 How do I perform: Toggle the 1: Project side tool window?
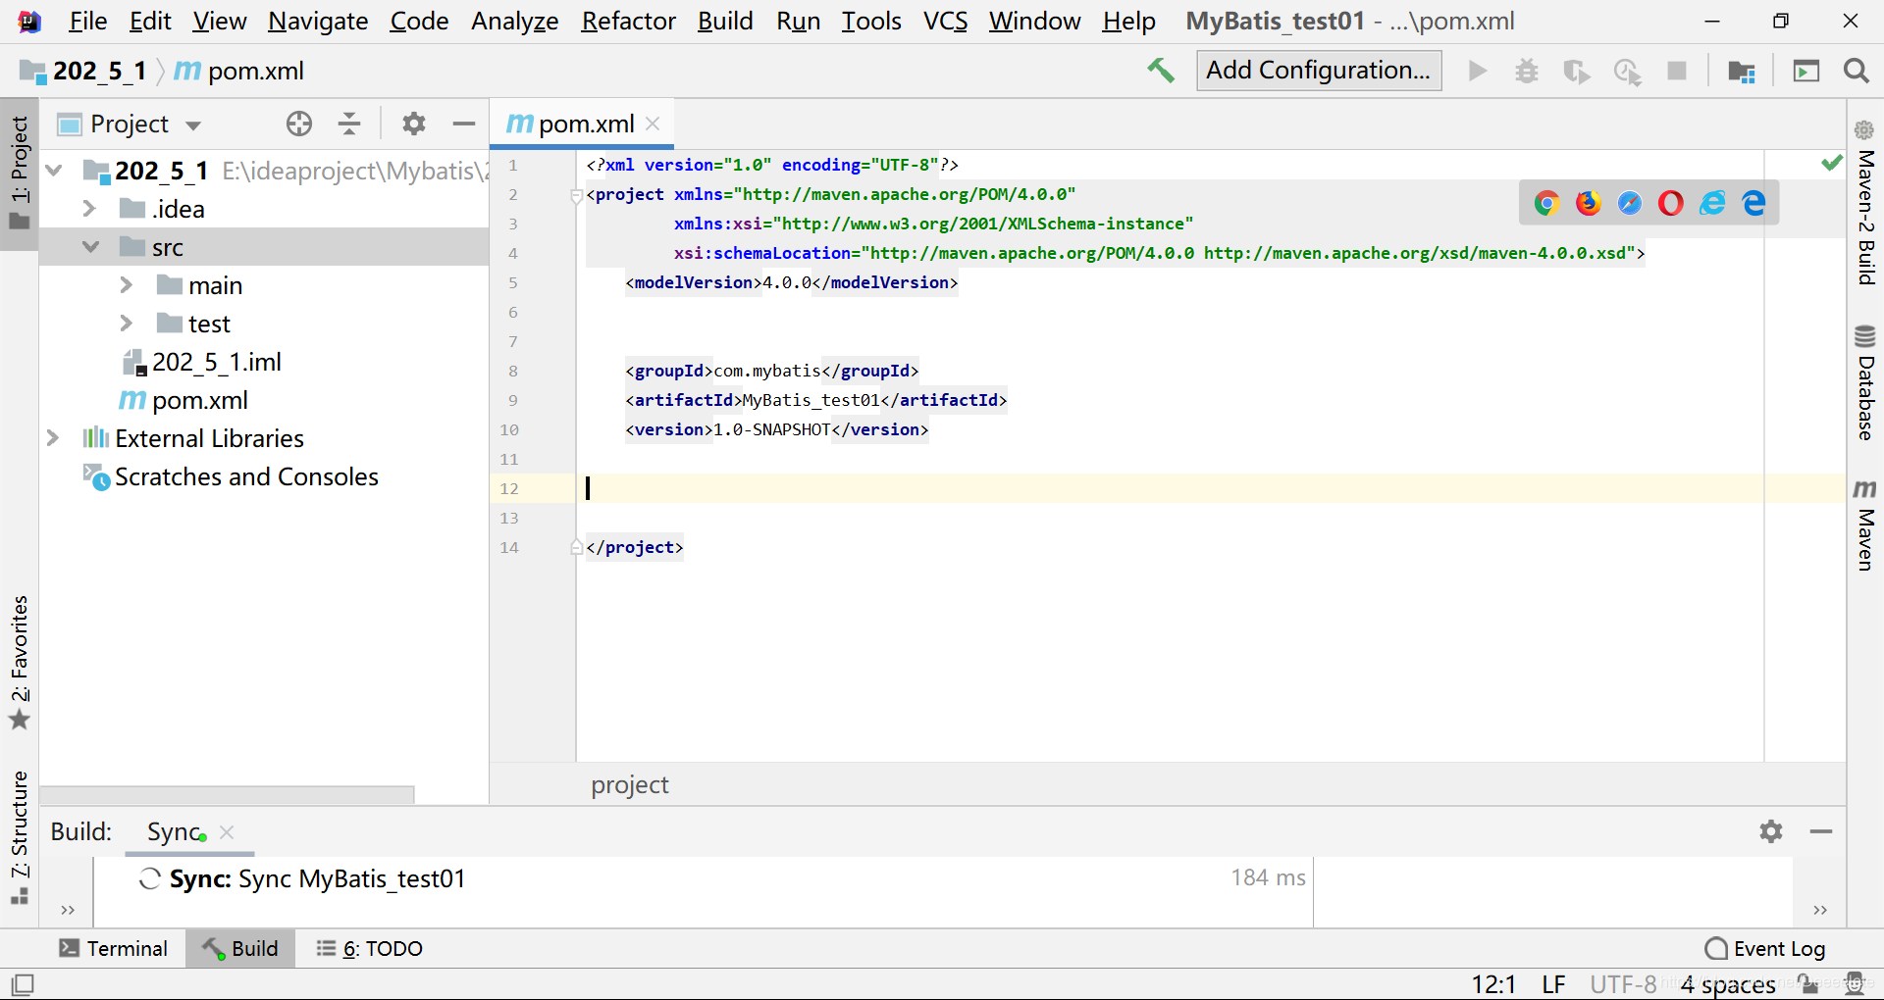coord(20,174)
